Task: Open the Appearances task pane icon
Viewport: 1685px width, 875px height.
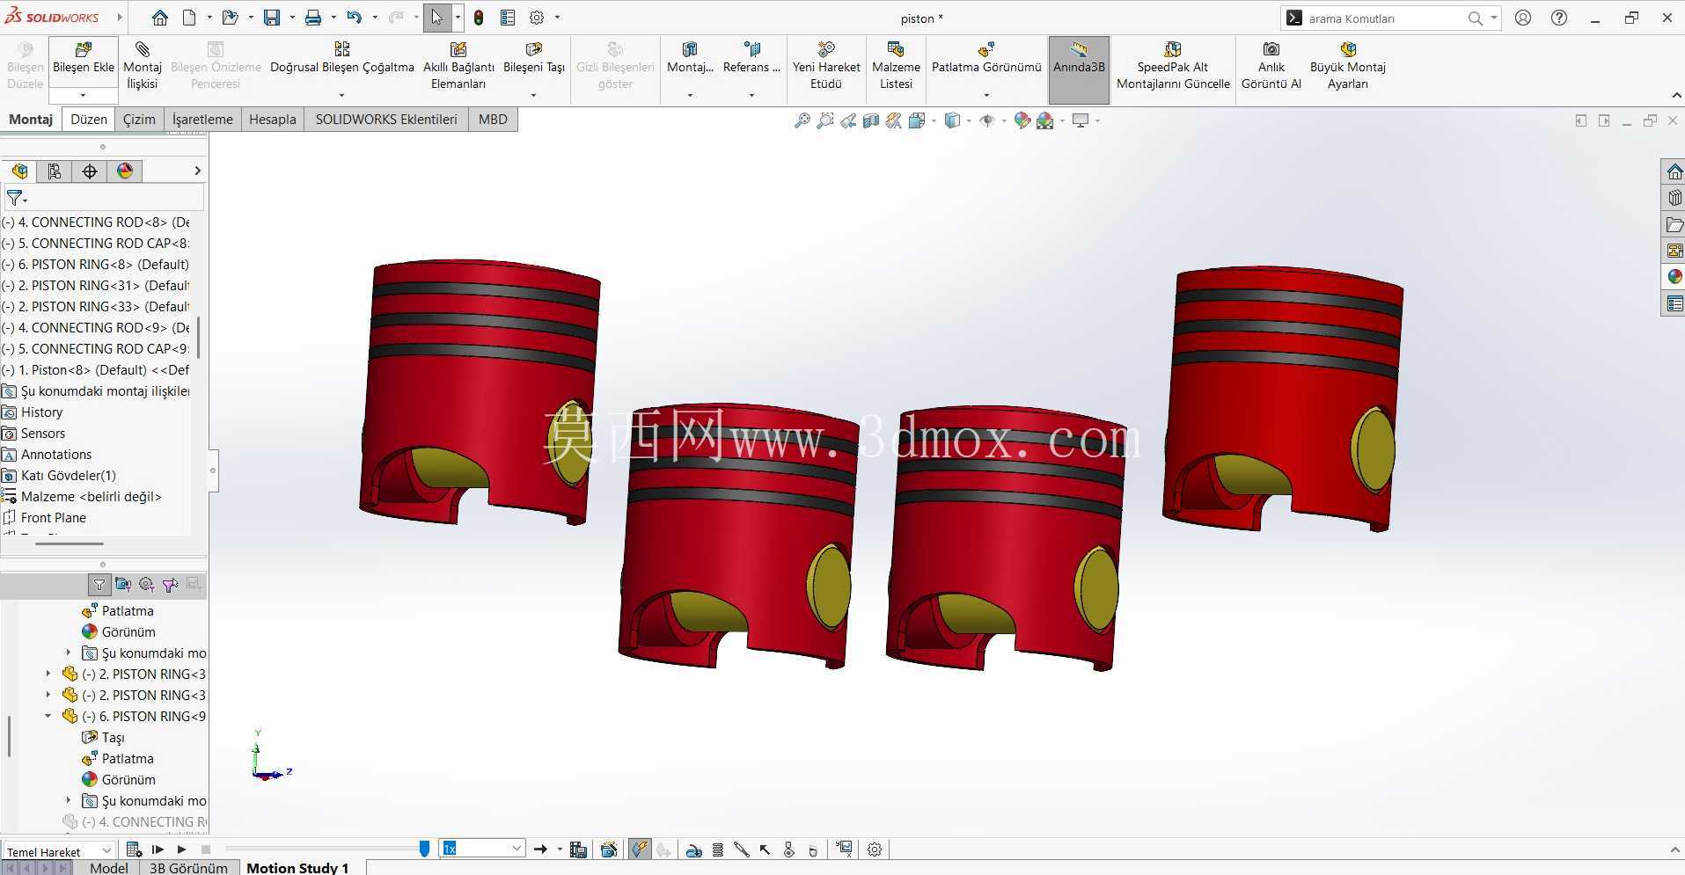Action: click(1674, 277)
